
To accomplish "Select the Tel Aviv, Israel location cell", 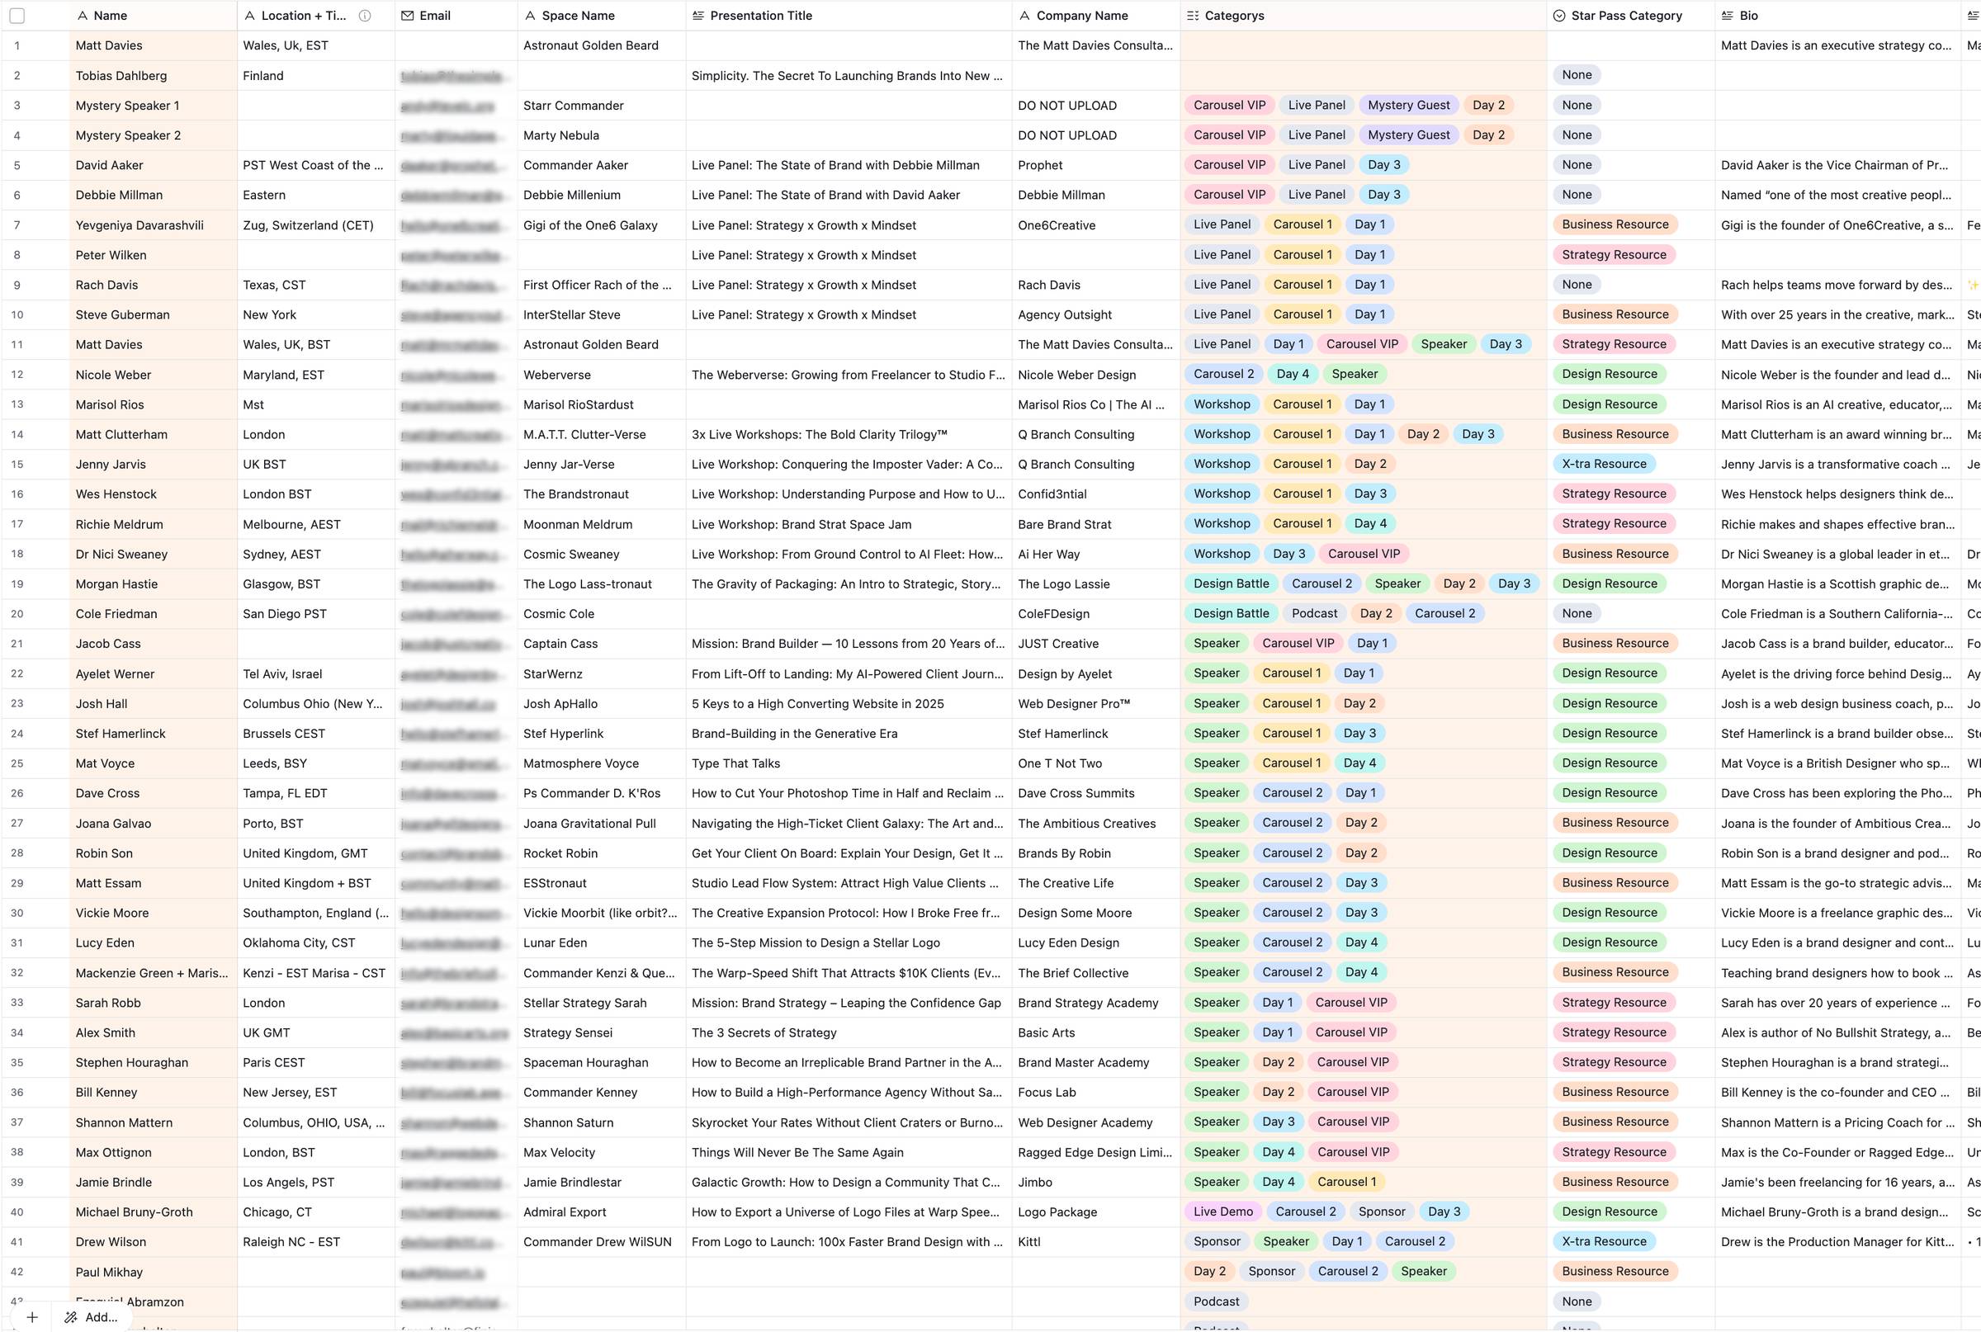I will coord(316,673).
